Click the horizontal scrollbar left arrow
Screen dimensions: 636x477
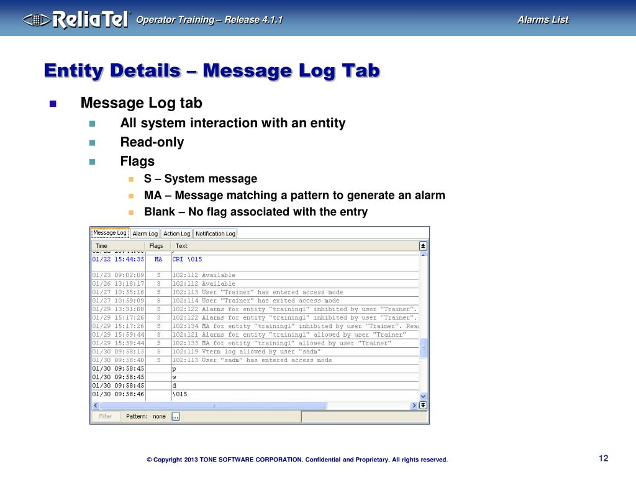(96, 405)
